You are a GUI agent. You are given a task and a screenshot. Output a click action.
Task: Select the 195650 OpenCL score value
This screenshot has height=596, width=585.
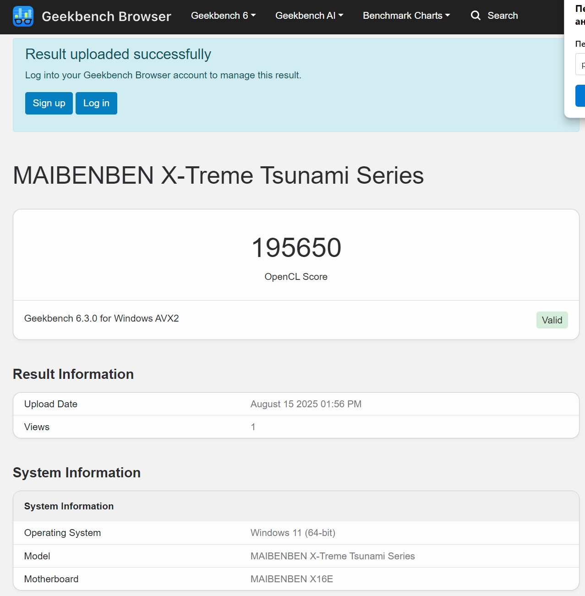click(x=296, y=248)
